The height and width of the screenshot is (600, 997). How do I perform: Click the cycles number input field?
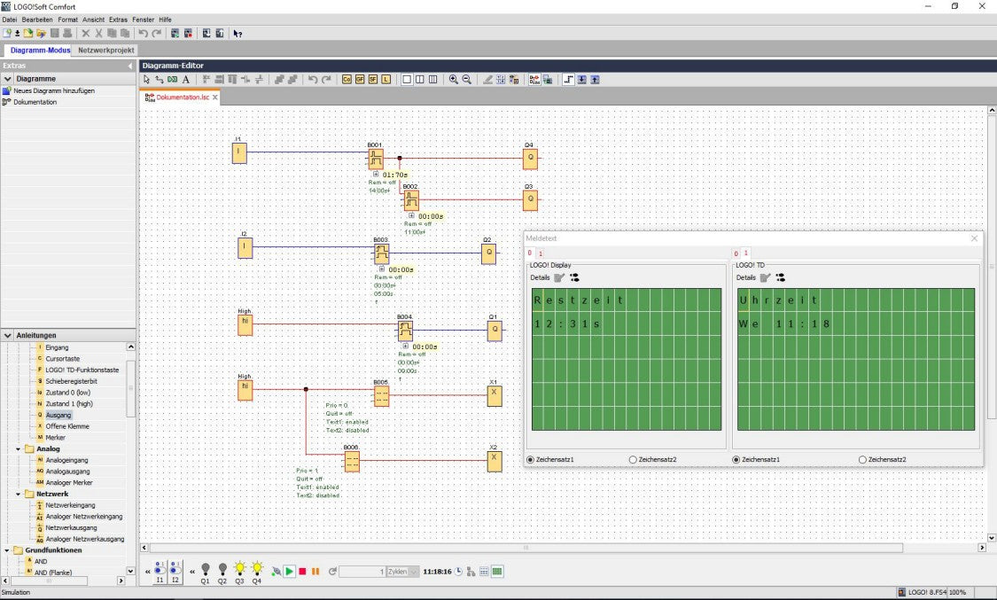click(x=362, y=572)
